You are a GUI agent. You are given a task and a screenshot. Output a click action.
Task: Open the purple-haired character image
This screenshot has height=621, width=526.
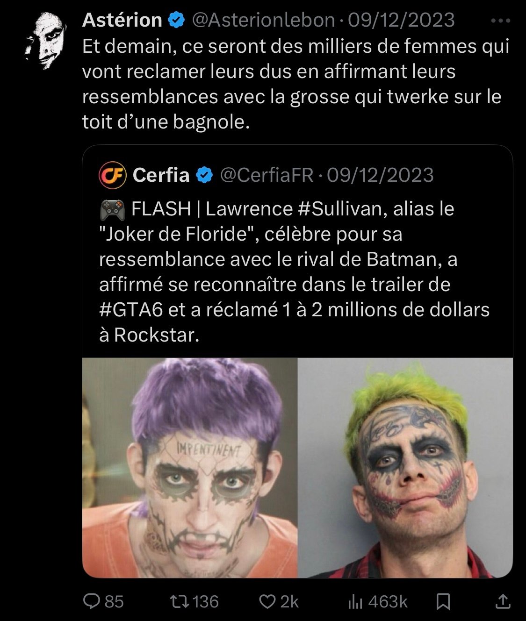pos(190,467)
